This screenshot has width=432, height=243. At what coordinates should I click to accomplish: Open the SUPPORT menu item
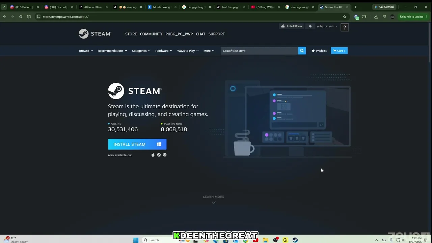pyautogui.click(x=217, y=34)
